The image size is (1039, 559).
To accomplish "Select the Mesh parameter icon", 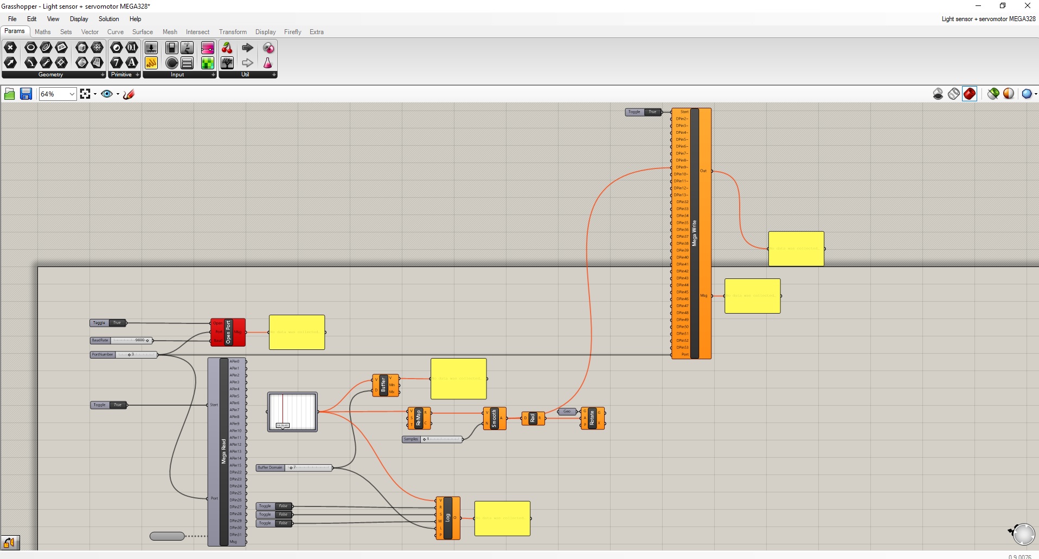I will 98,48.
